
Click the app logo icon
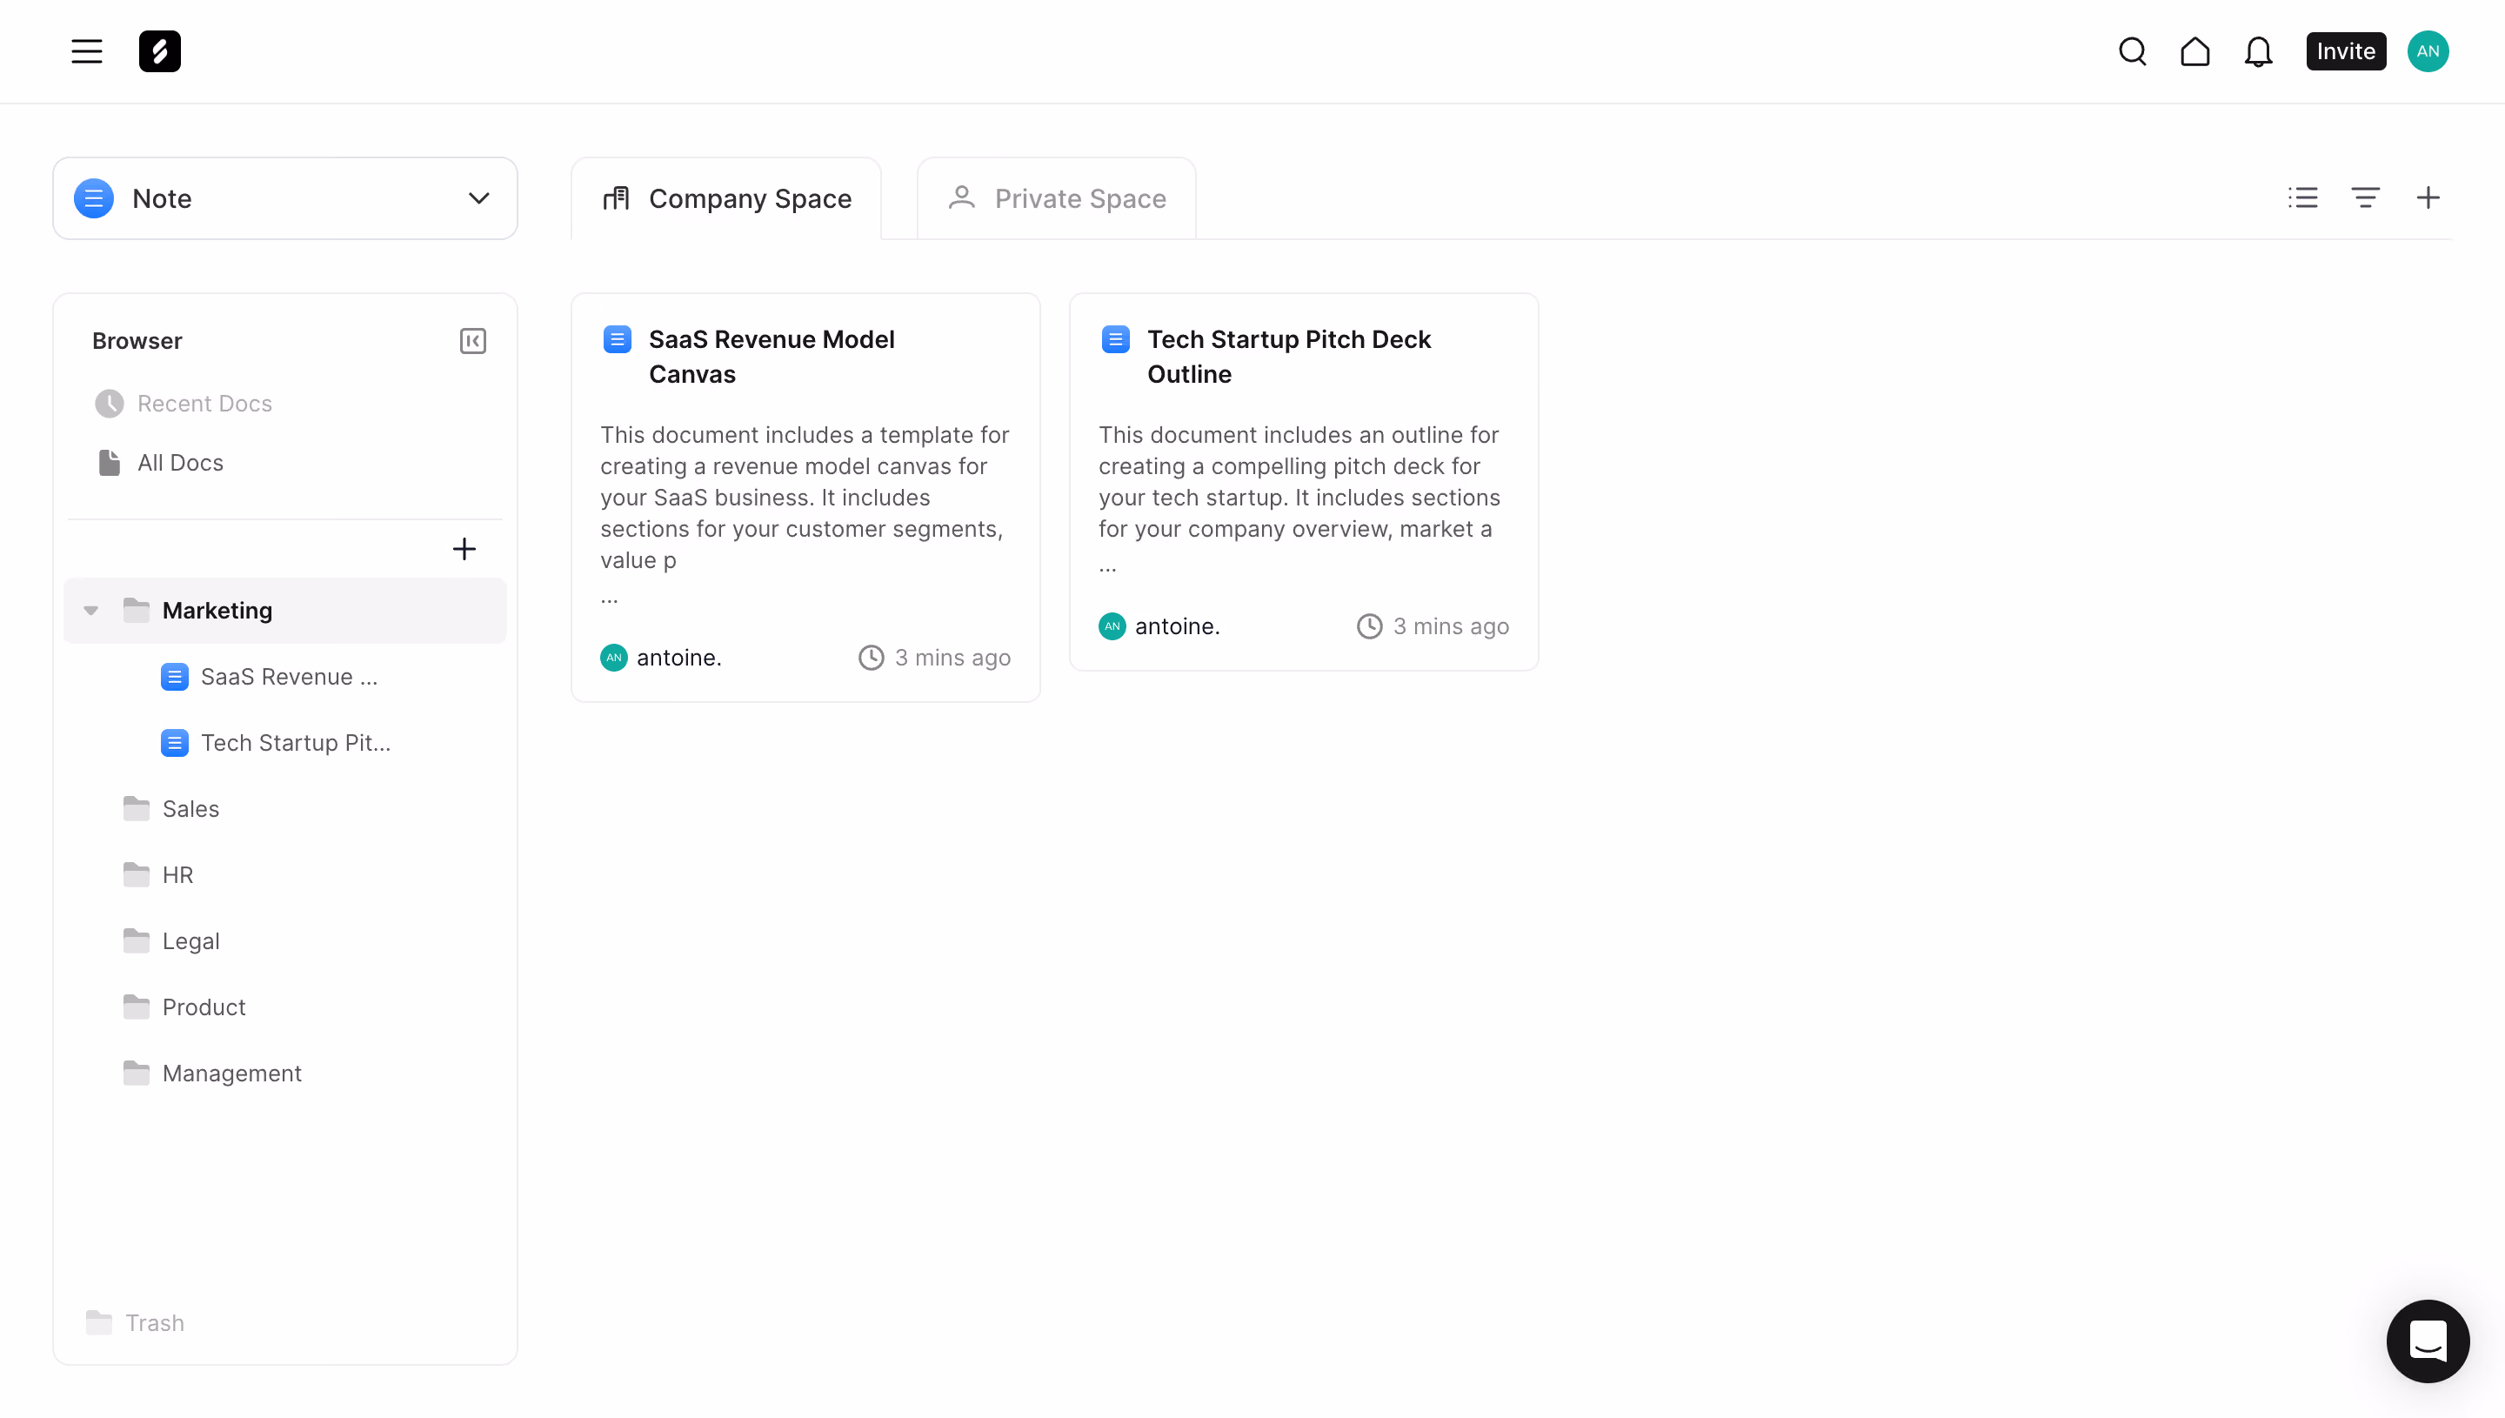(160, 51)
